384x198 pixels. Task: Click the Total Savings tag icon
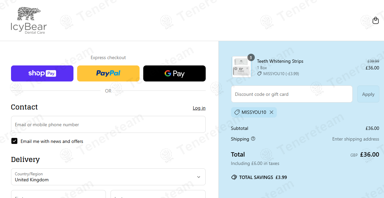[x=234, y=177]
